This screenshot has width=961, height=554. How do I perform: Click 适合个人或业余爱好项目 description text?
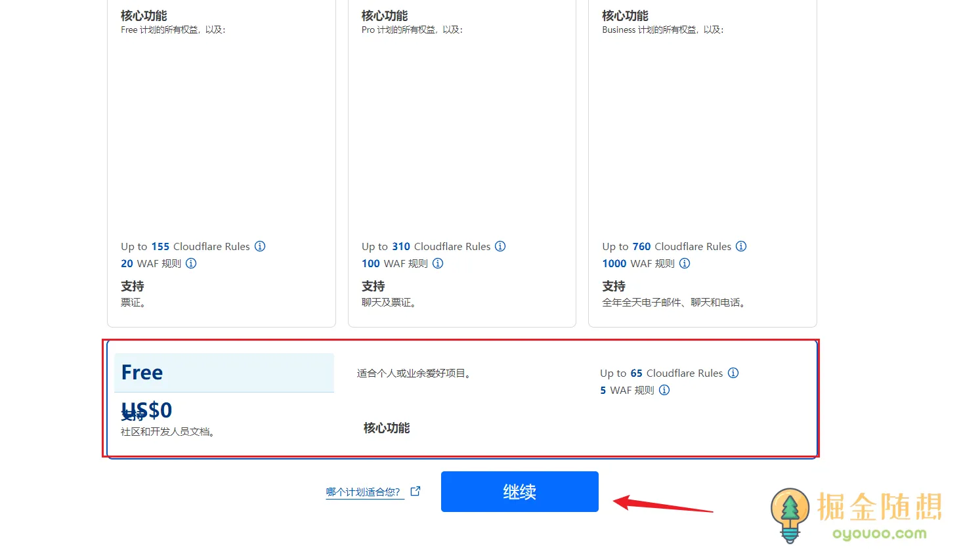414,373
